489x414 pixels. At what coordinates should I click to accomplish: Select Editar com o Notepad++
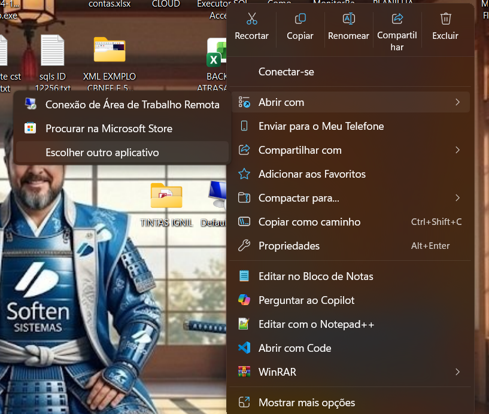351,324
